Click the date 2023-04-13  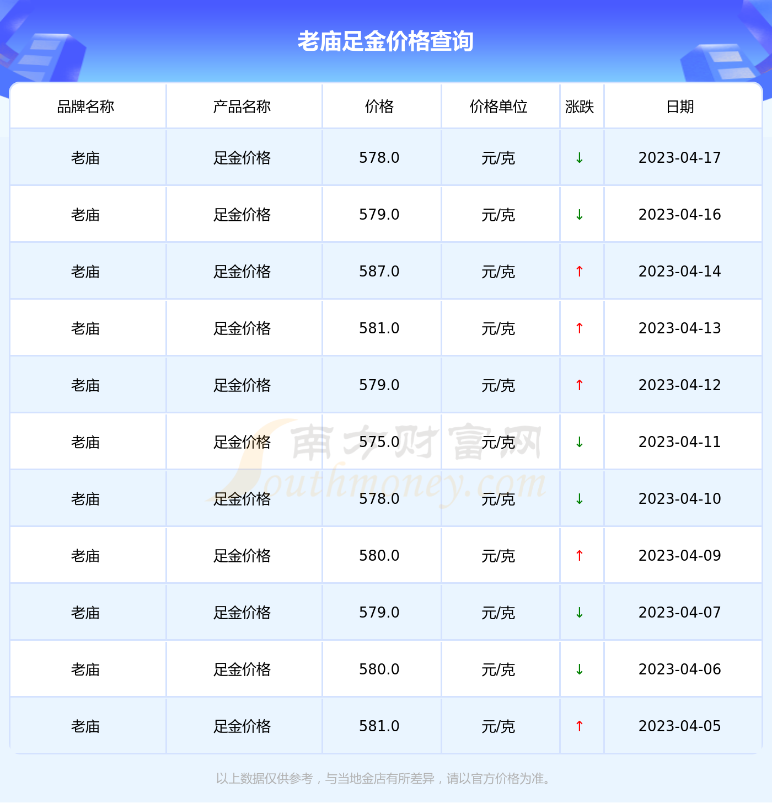680,328
